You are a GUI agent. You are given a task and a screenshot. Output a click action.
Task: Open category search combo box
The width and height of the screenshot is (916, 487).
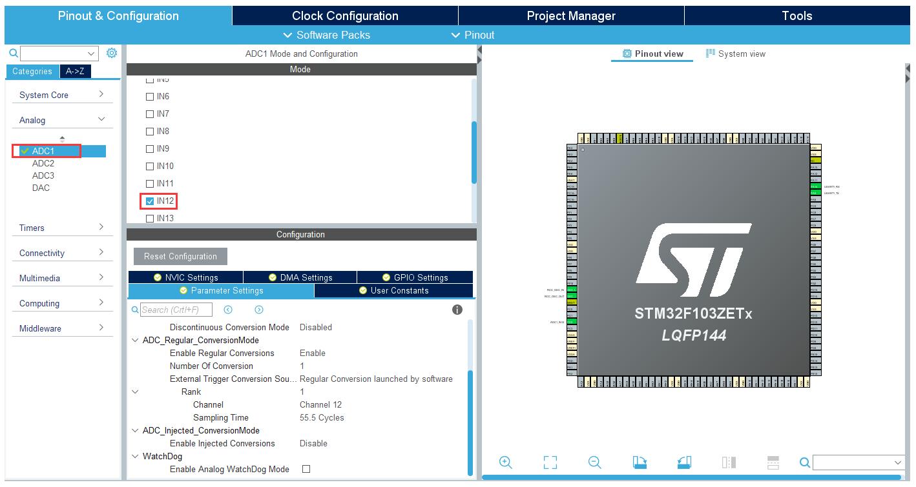click(59, 54)
